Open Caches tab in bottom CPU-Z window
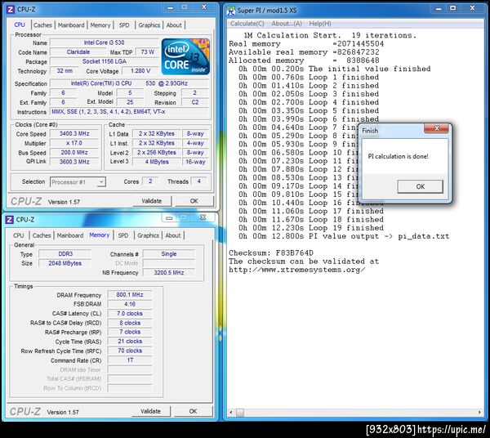This screenshot has width=490, height=438. [x=42, y=235]
